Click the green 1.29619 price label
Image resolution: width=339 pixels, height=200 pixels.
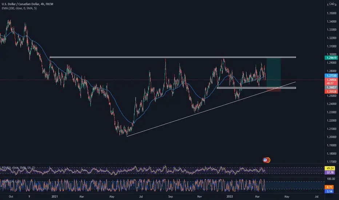[331, 58]
